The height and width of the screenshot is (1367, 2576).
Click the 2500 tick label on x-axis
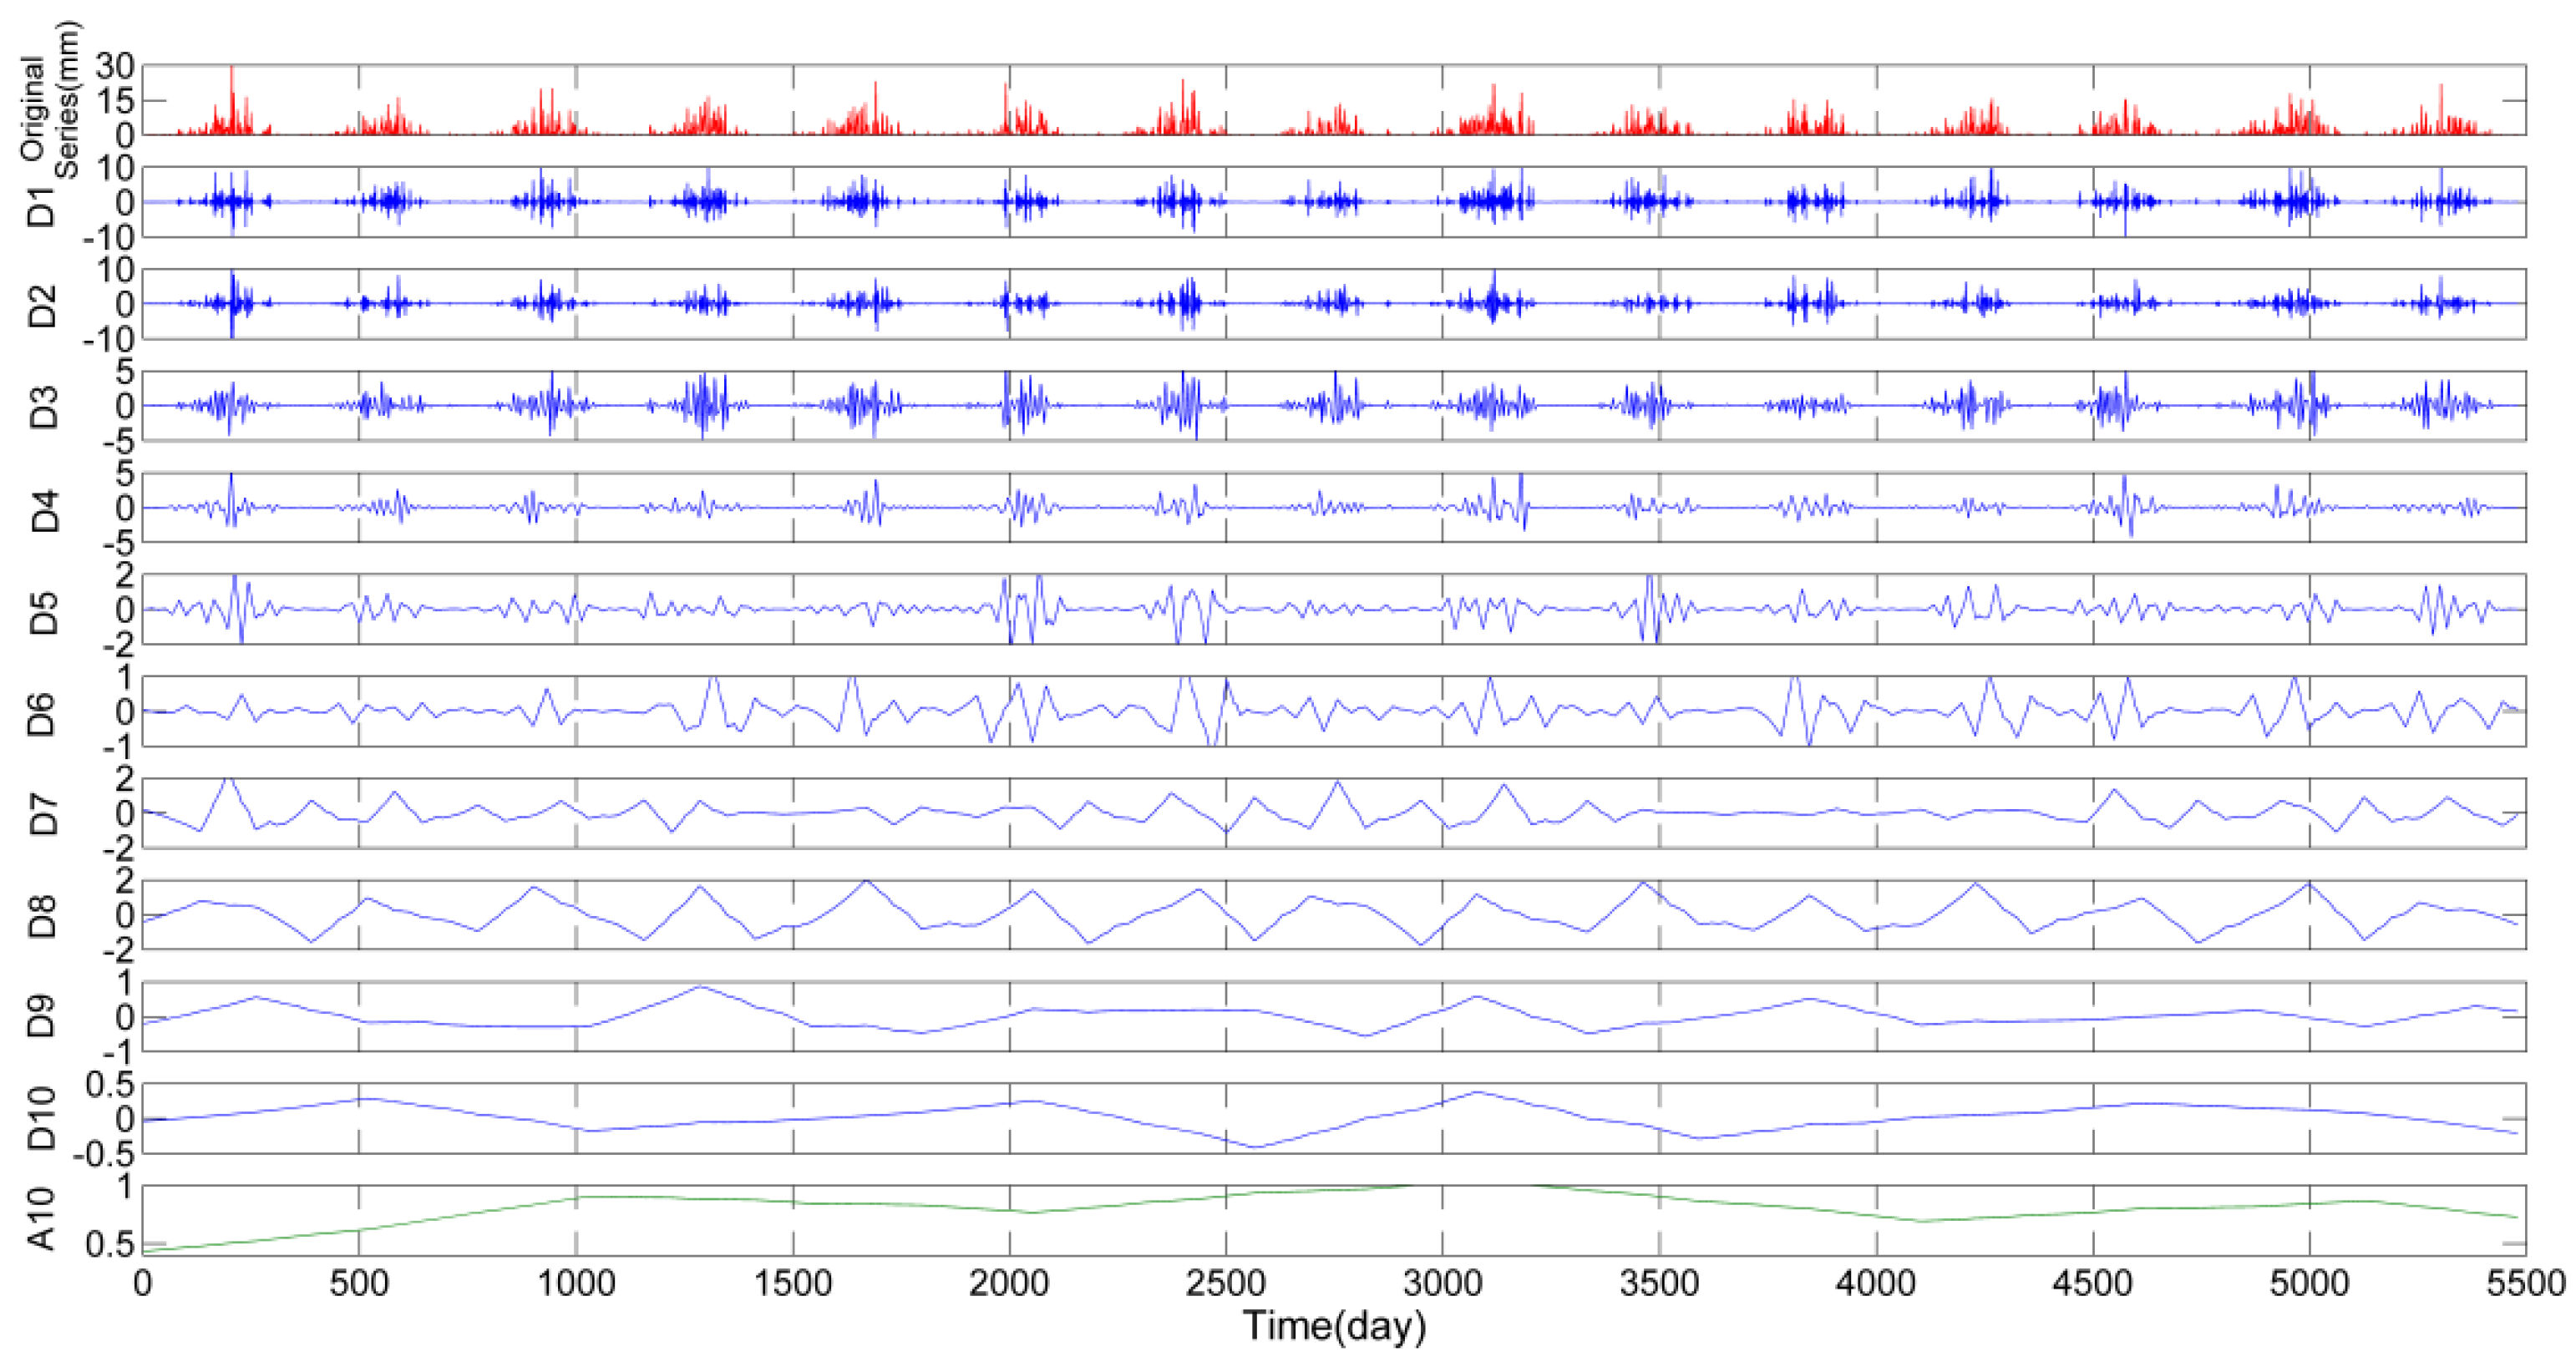click(1225, 1283)
